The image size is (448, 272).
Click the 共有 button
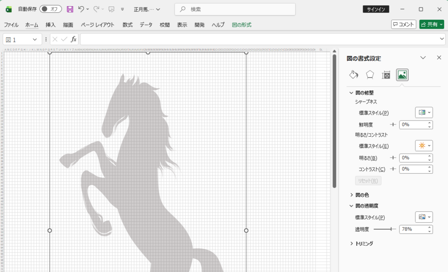[431, 24]
